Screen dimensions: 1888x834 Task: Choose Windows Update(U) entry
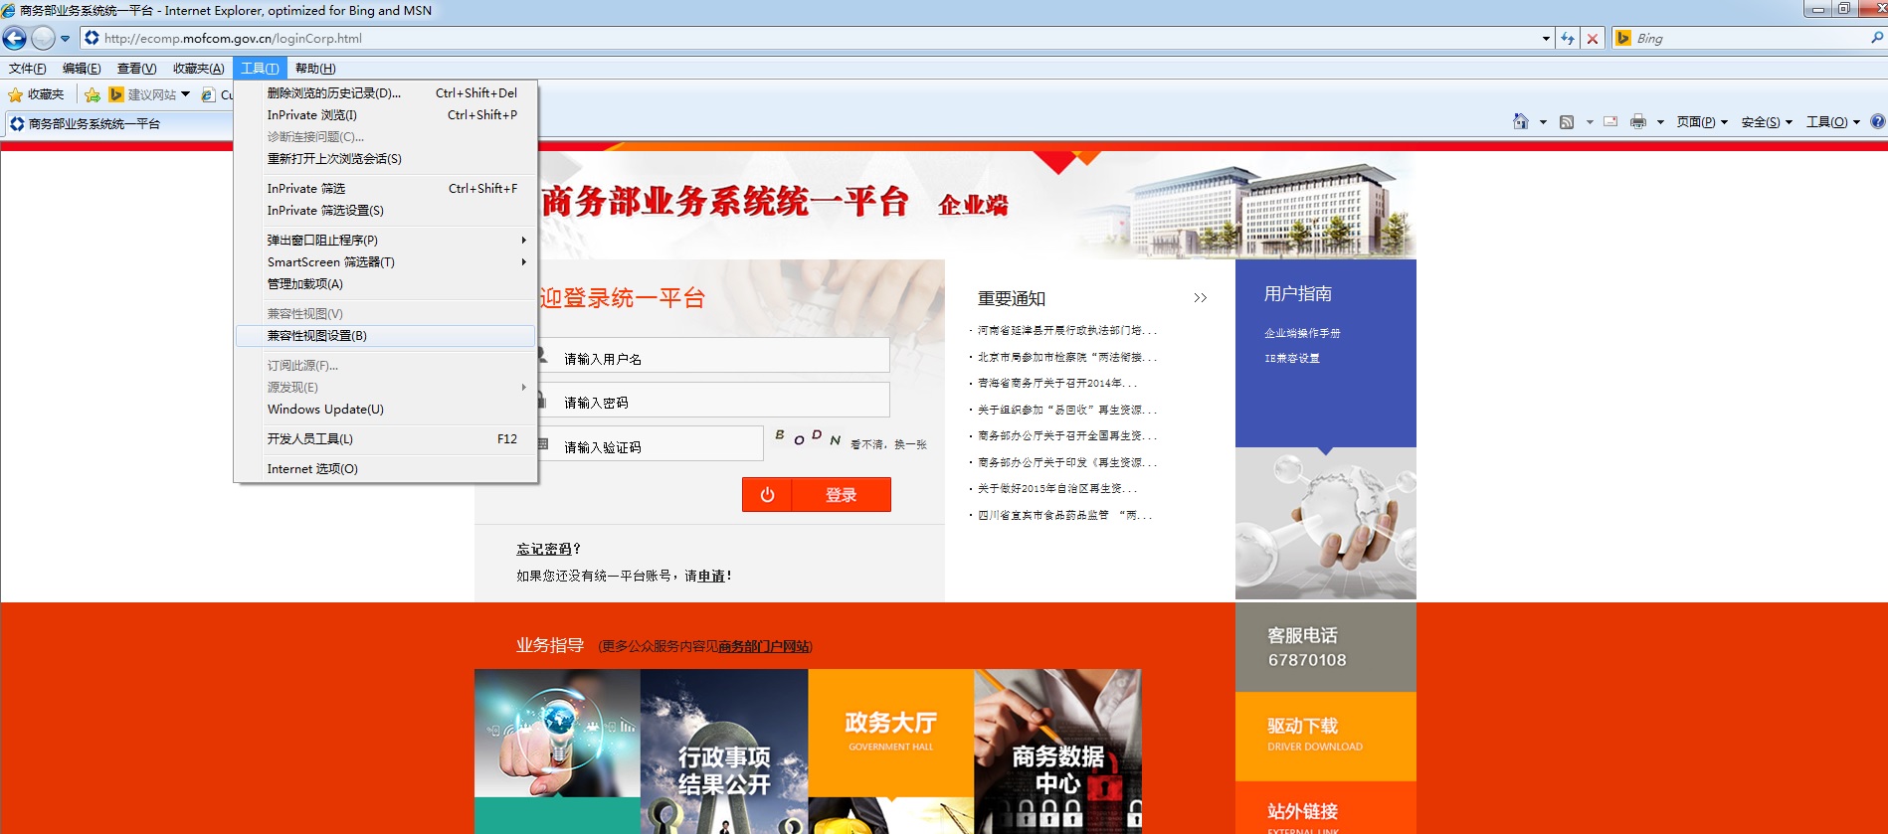(386, 410)
